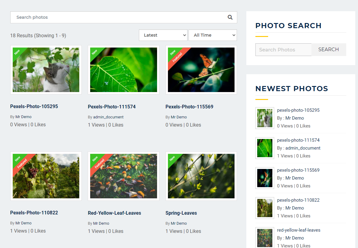358x248 pixels.
Task: Click Mr Demo author in sidebar red-yellow-leaf-leaves entry
Action: (294, 238)
